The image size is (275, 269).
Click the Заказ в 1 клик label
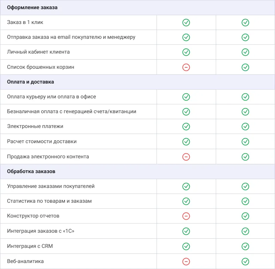[x=25, y=22]
